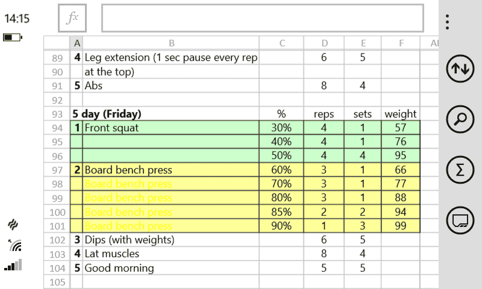Screen dimensions: 482x289
Task: Open the sort arrows button
Action: coord(460,69)
